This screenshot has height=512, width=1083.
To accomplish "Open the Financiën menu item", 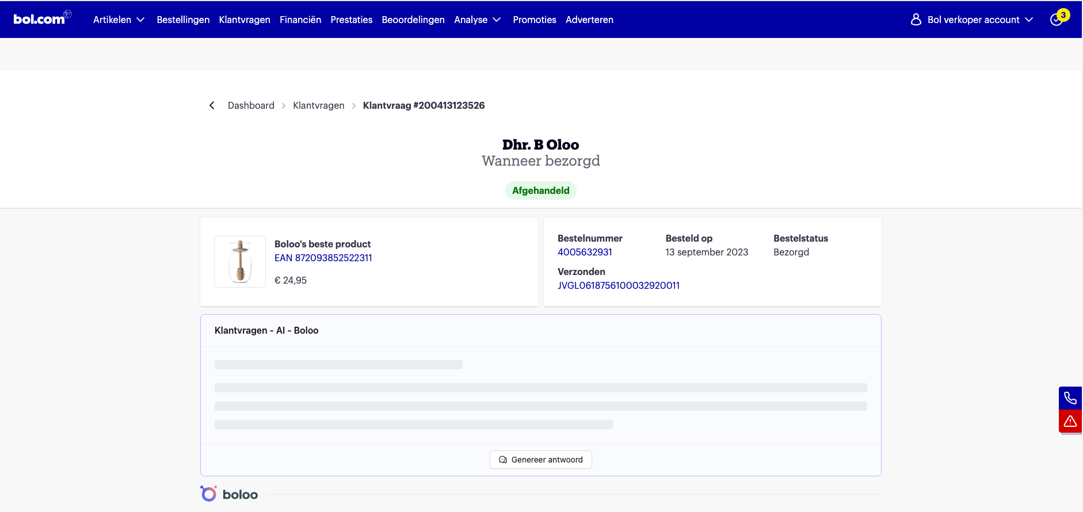I will [300, 20].
